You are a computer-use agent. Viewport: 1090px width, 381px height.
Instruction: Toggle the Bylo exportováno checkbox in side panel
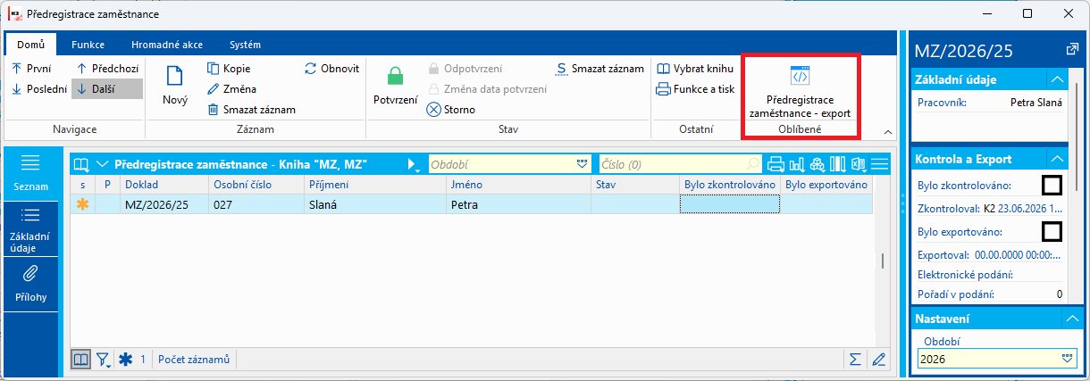[x=1052, y=232]
